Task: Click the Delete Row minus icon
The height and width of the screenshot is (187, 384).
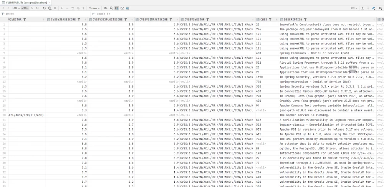Action: [68, 8]
